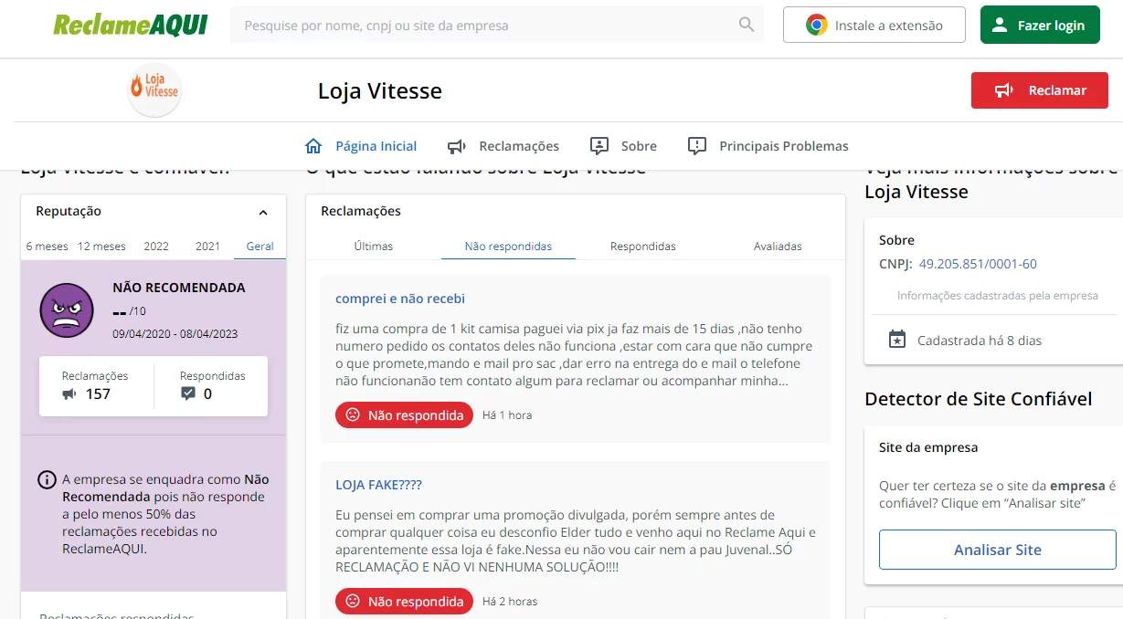Viewport: 1123px width, 619px height.
Task: Click the Respondidas count 0
Action: 207,394
